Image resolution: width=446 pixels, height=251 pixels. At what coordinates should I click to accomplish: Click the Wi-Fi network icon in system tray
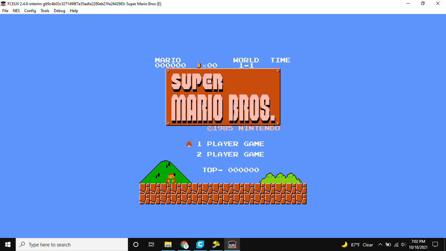click(396, 244)
